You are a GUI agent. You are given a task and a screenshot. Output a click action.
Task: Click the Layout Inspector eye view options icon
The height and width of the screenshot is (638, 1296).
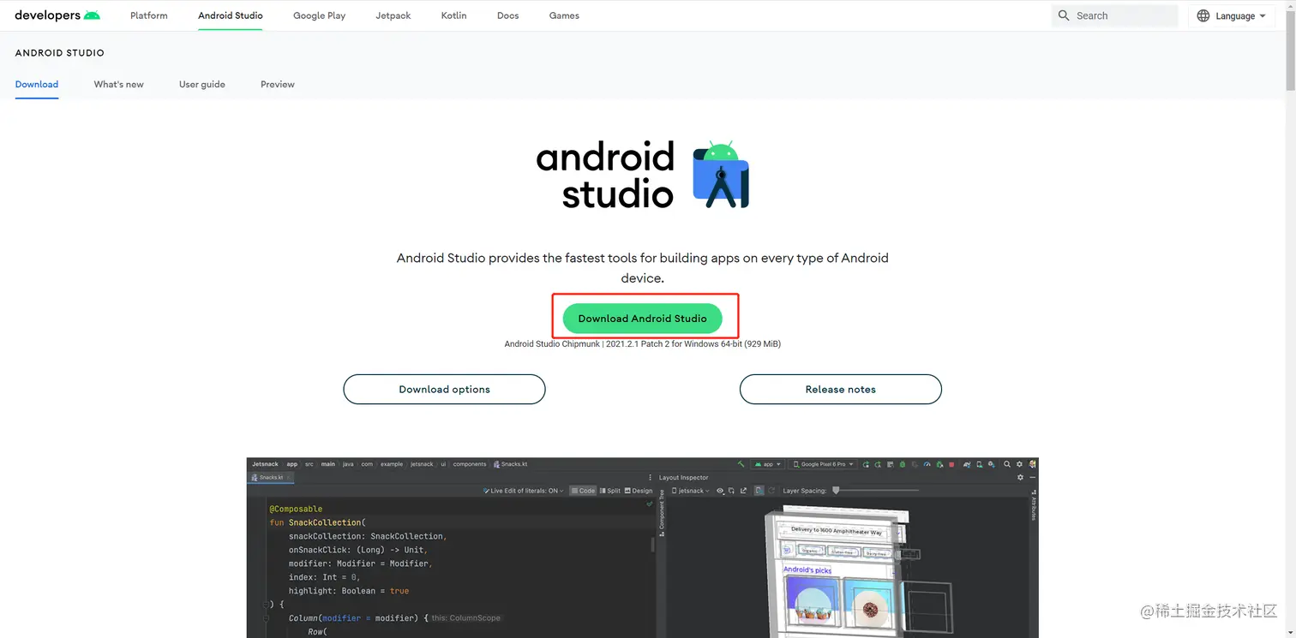pyautogui.click(x=720, y=491)
